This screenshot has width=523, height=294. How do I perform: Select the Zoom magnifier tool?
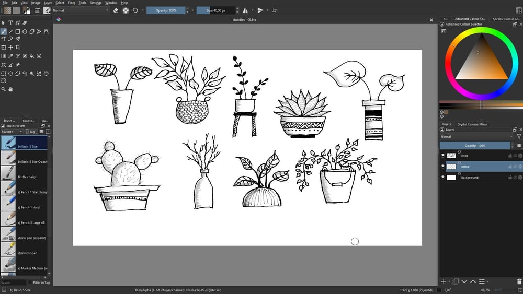[x=3, y=89]
